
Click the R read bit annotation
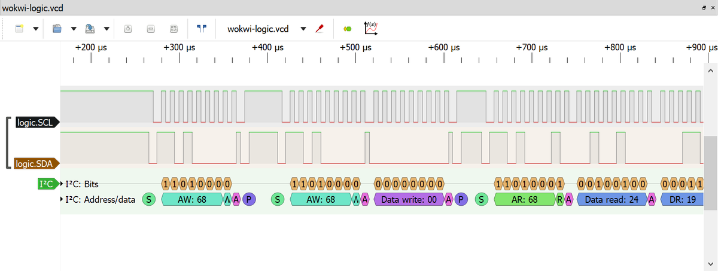(x=560, y=199)
